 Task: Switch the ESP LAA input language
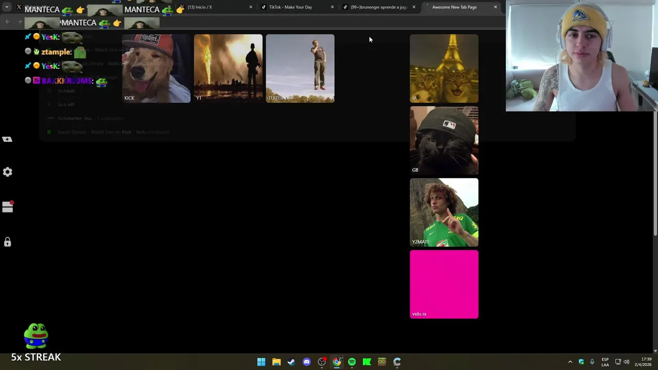click(605, 362)
